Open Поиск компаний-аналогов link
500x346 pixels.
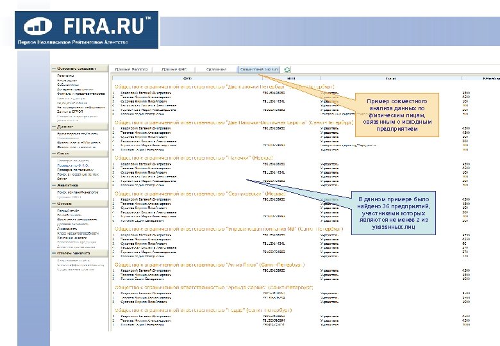(78, 192)
